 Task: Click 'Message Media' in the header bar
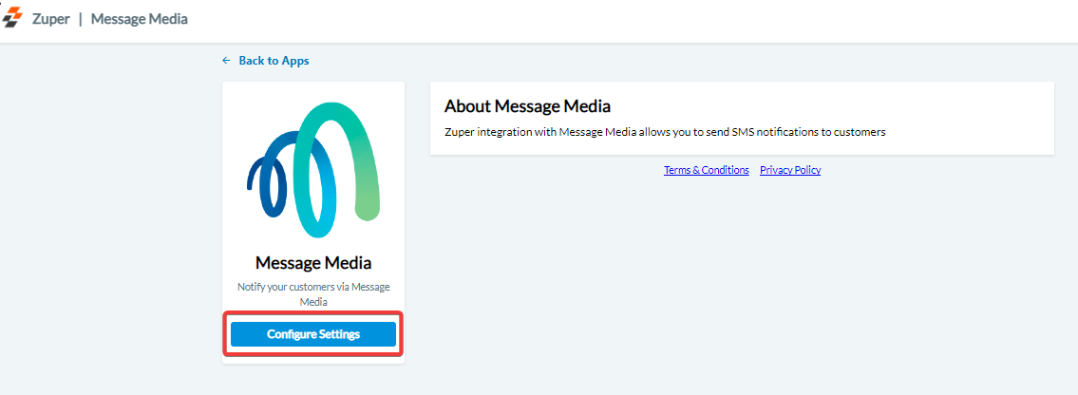coord(139,19)
